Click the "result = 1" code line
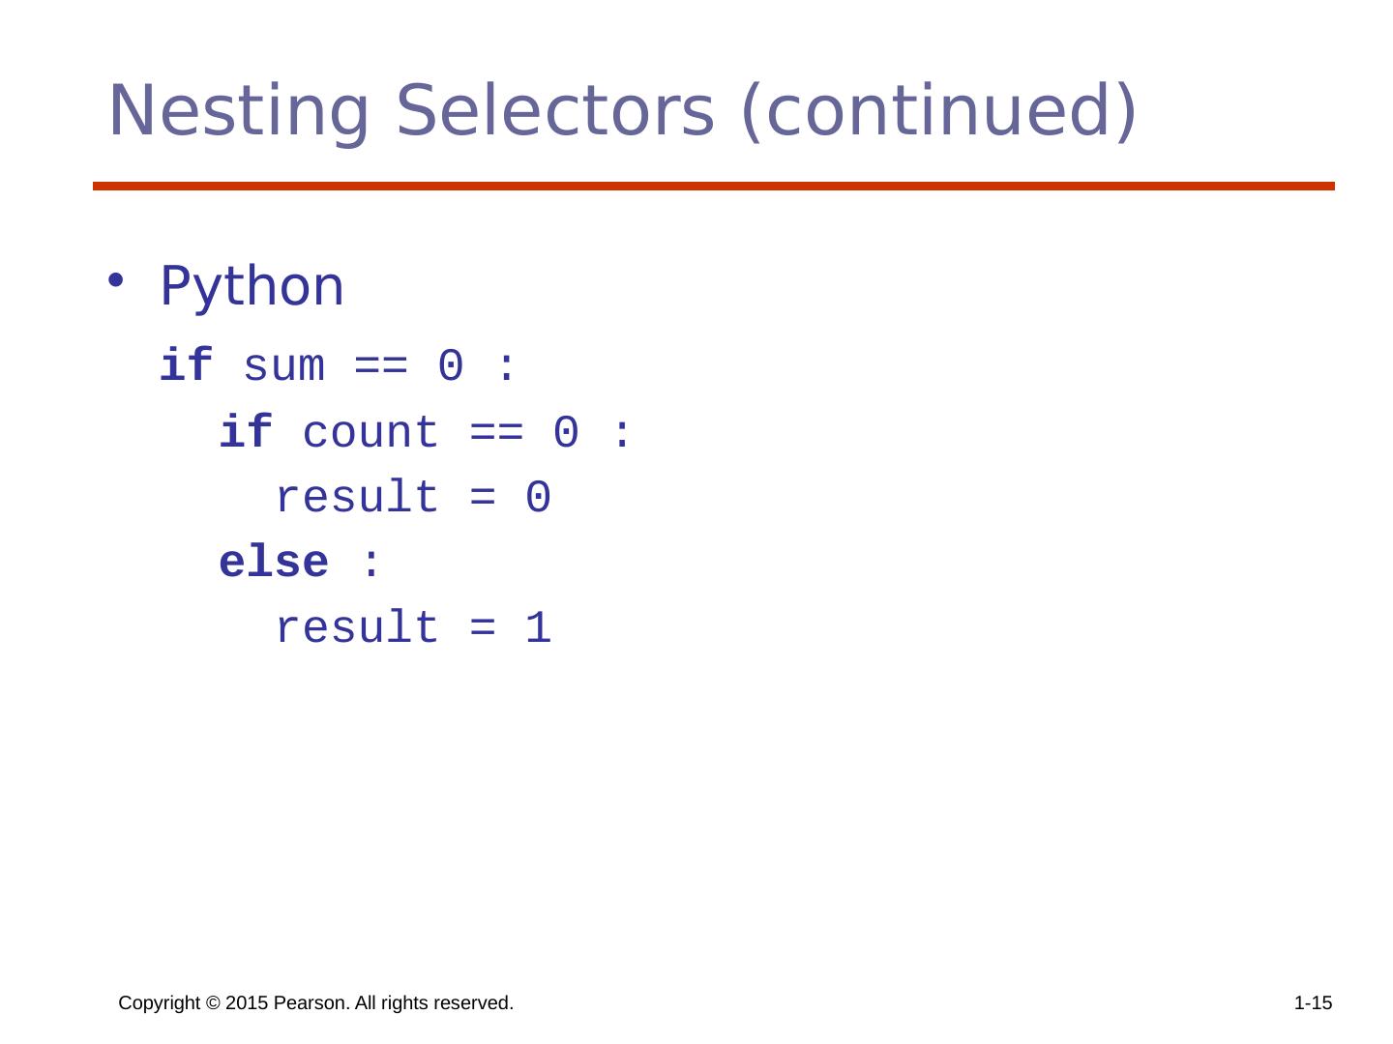Viewport: 1393px width, 1044px height. [x=413, y=627]
